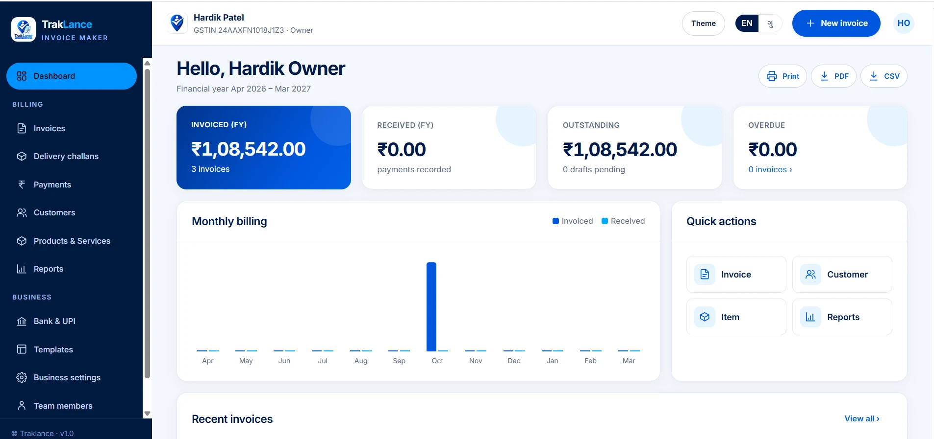This screenshot has height=439, width=934.
Task: Open the Dashboard sidebar item
Action: 72,76
